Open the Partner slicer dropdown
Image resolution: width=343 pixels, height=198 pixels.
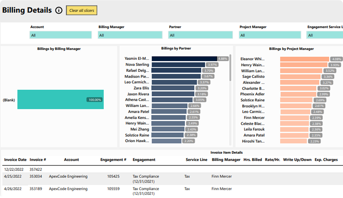pos(200,35)
